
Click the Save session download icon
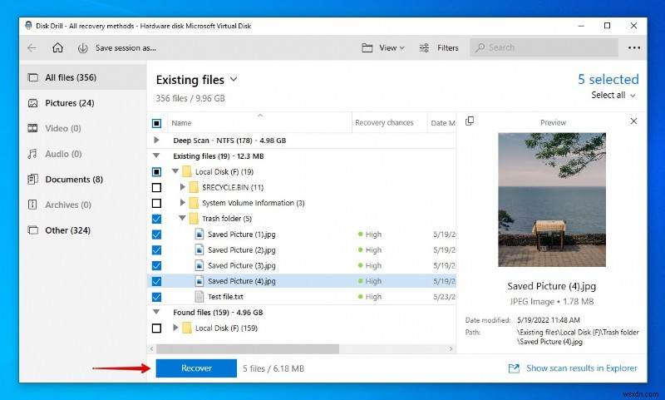coord(82,47)
